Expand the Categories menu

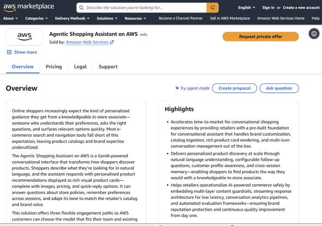coord(37,19)
